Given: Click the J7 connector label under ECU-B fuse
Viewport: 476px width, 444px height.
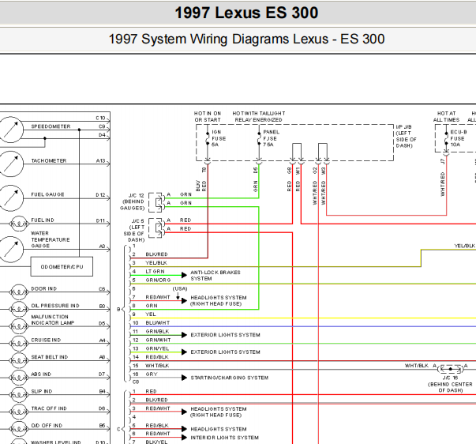Looking at the screenshot, I should pyautogui.click(x=443, y=161).
